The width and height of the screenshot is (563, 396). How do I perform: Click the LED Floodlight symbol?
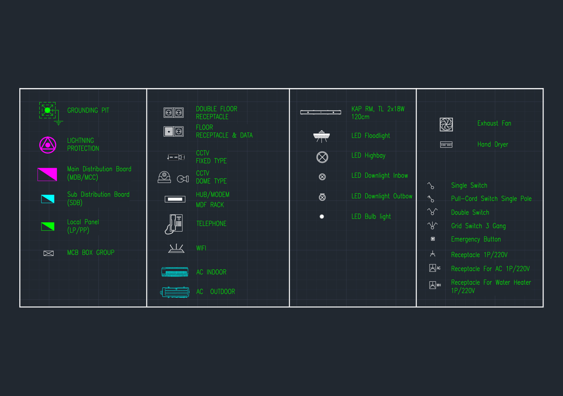pyautogui.click(x=321, y=136)
